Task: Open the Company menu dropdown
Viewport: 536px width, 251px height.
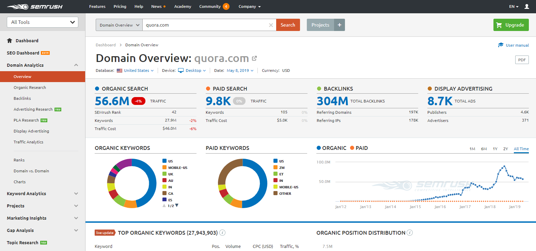Action: pyautogui.click(x=250, y=6)
